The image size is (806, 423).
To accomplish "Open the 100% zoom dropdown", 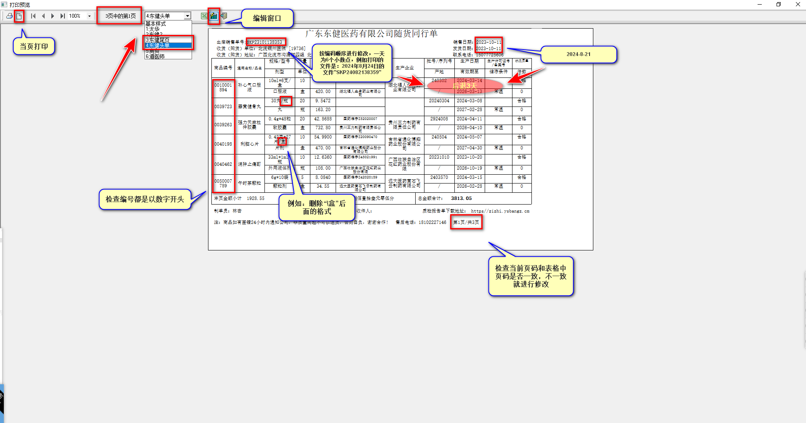I will point(89,16).
